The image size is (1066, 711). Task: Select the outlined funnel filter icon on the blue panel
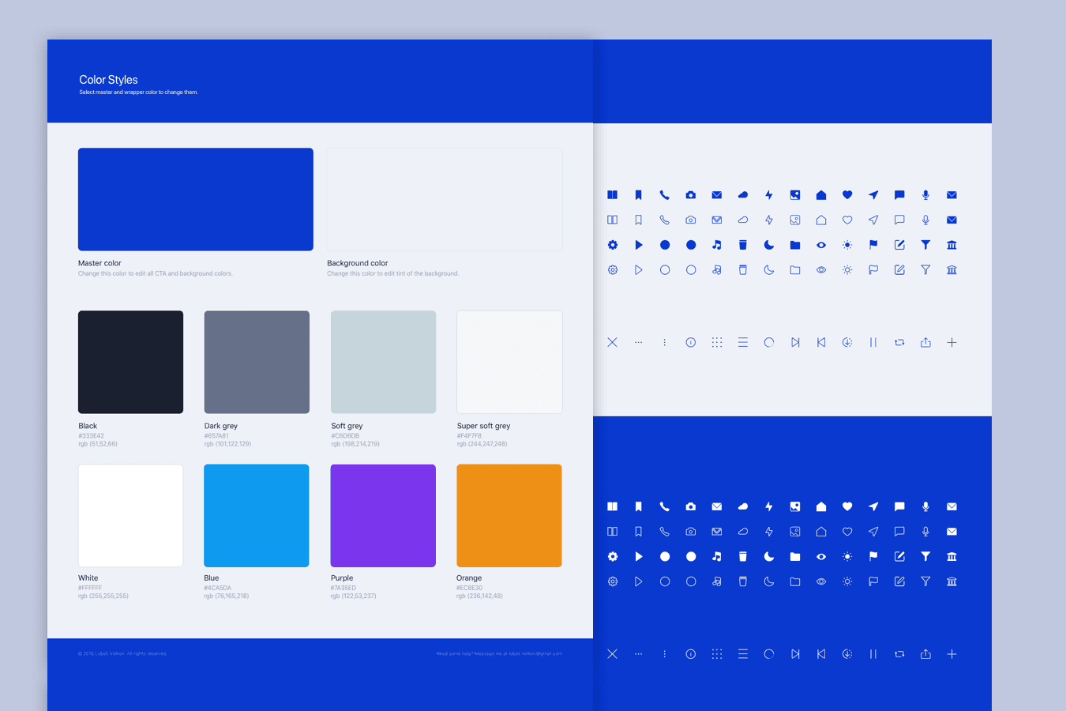pos(925,581)
